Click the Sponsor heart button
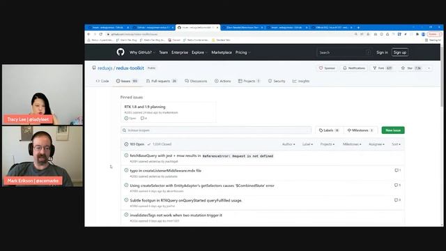Viewport: 446px width, 251px height. (x=327, y=68)
